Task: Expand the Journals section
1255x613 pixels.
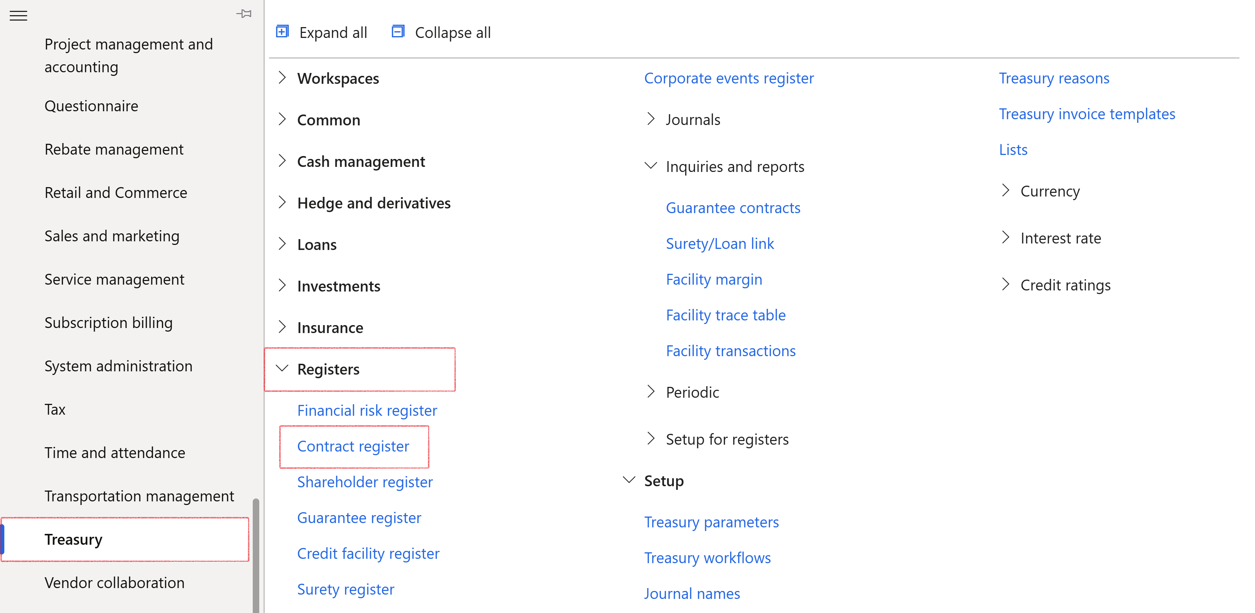Action: click(x=650, y=119)
